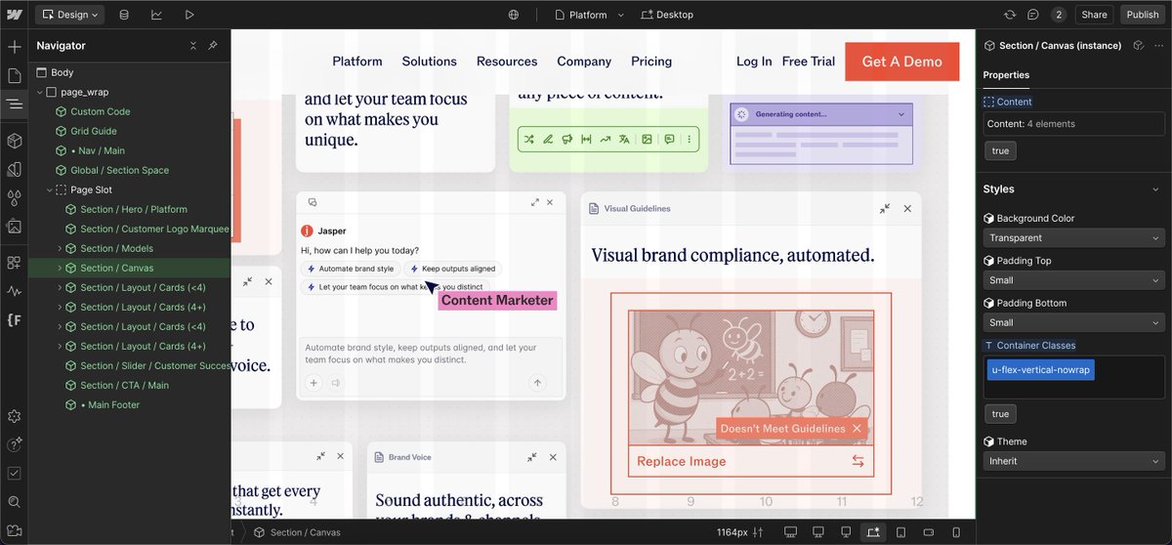The height and width of the screenshot is (545, 1172).
Task: Open the Padding Top dropdown
Action: pyautogui.click(x=1073, y=280)
